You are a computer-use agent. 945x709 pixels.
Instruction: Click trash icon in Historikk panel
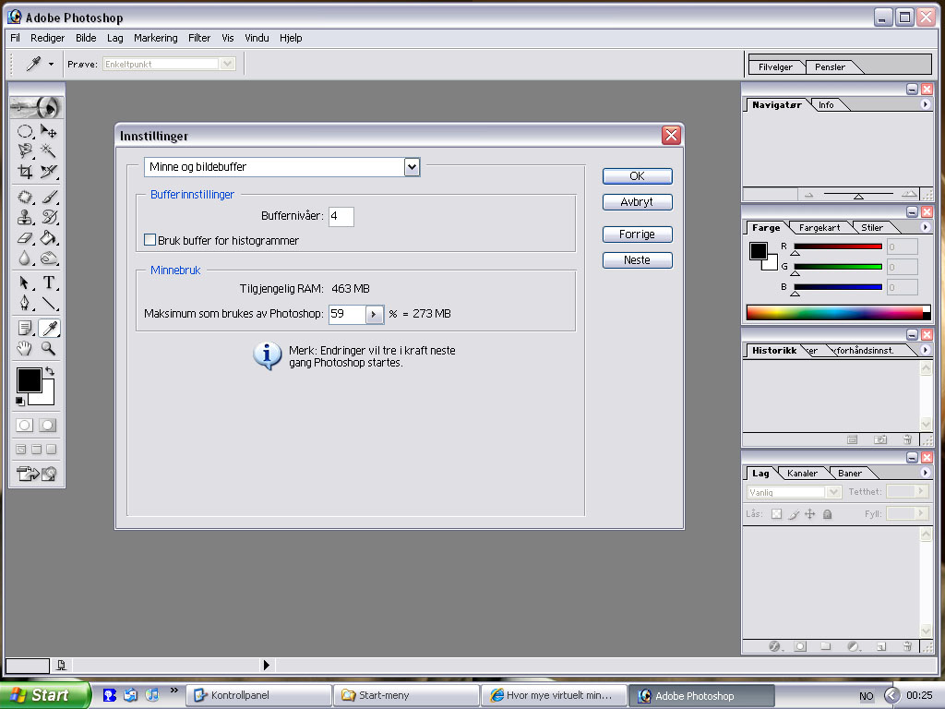coord(907,439)
